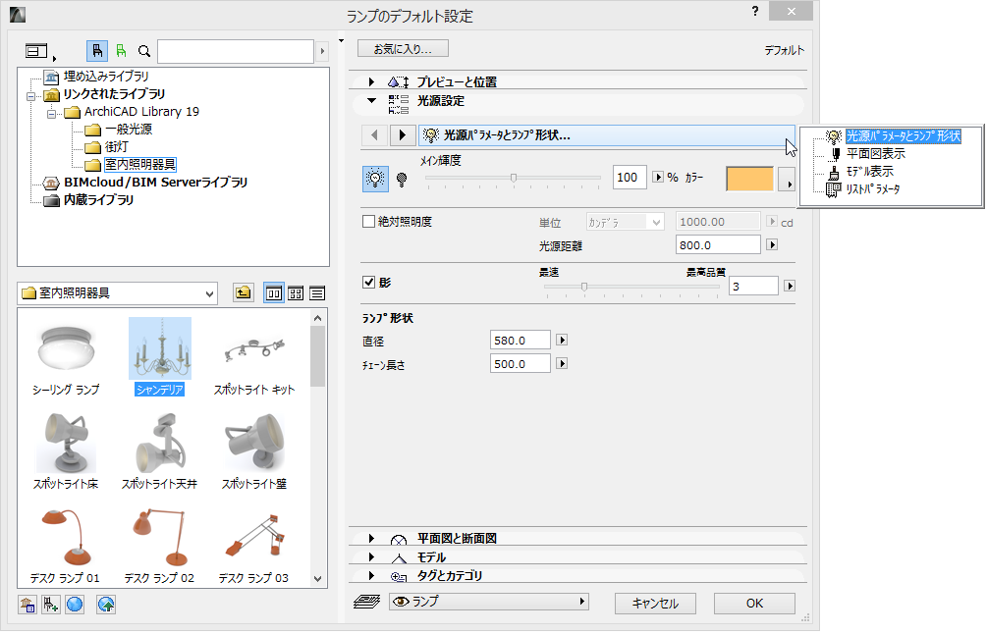Click the メイン輝度 value field showing 100

630,178
